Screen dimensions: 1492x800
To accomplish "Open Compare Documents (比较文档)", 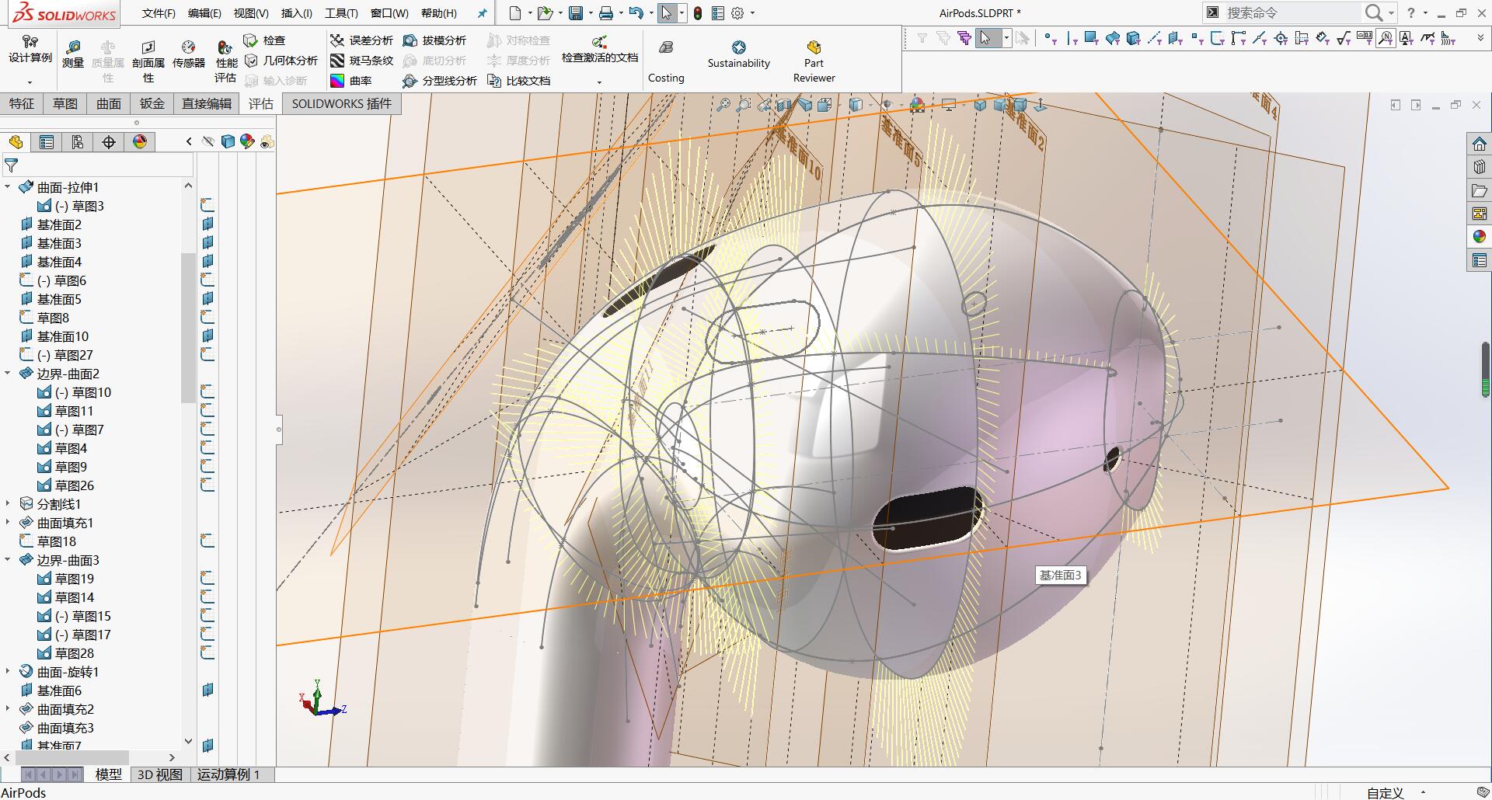I will click(518, 81).
